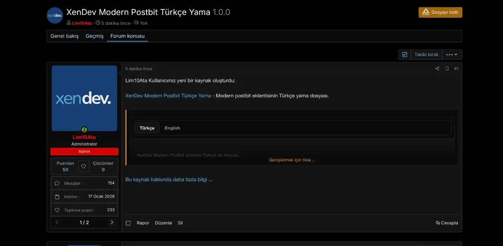
Task: Bookmark the first post
Action: [x=447, y=68]
